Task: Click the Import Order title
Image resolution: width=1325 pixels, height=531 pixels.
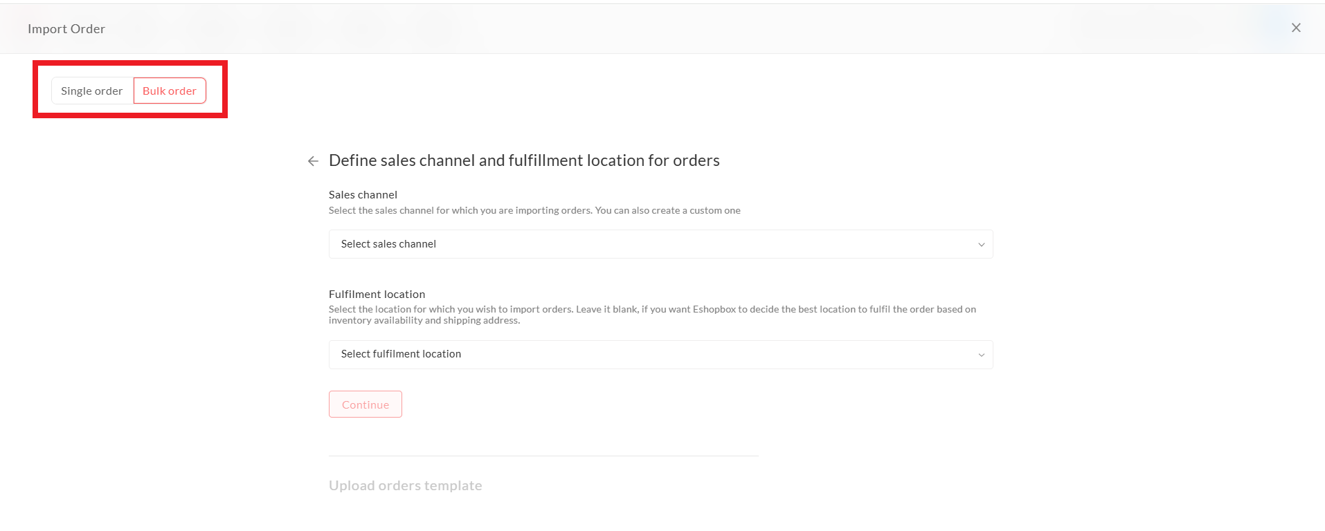Action: click(66, 29)
